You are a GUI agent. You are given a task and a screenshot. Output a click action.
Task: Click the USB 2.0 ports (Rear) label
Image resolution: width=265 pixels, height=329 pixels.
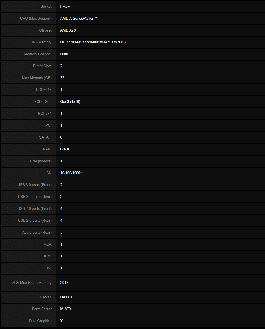point(35,221)
